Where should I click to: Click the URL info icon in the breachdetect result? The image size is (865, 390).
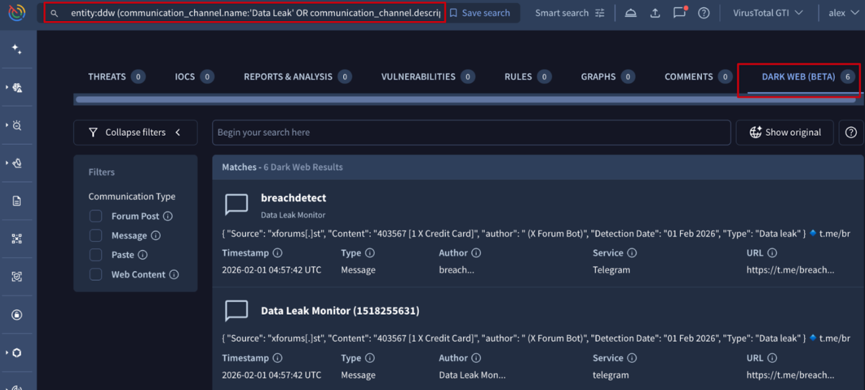click(x=772, y=253)
